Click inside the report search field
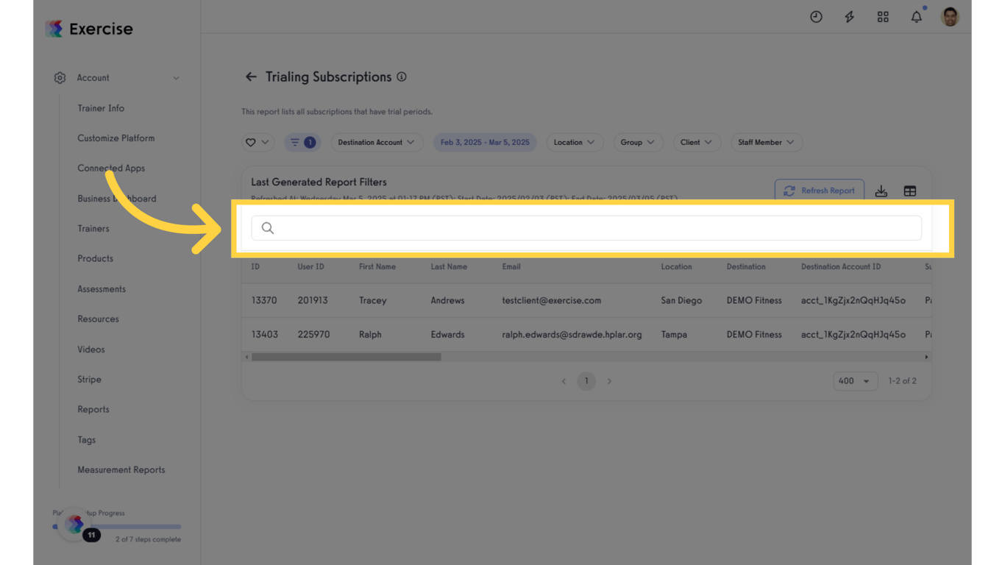The image size is (1005, 565). click(x=586, y=228)
